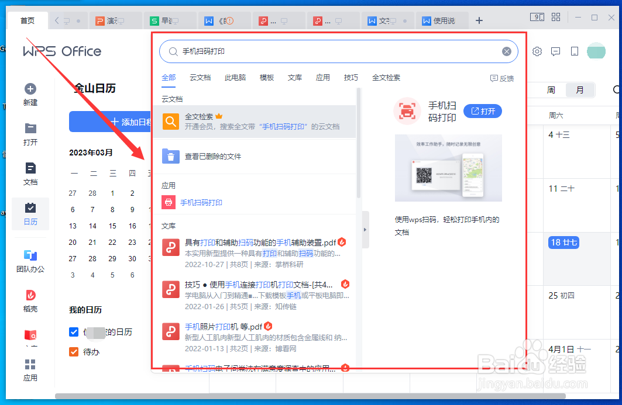Open the user avatar in header

click(x=596, y=51)
